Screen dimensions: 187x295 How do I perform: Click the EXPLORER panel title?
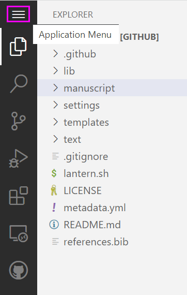pyautogui.click(x=73, y=14)
